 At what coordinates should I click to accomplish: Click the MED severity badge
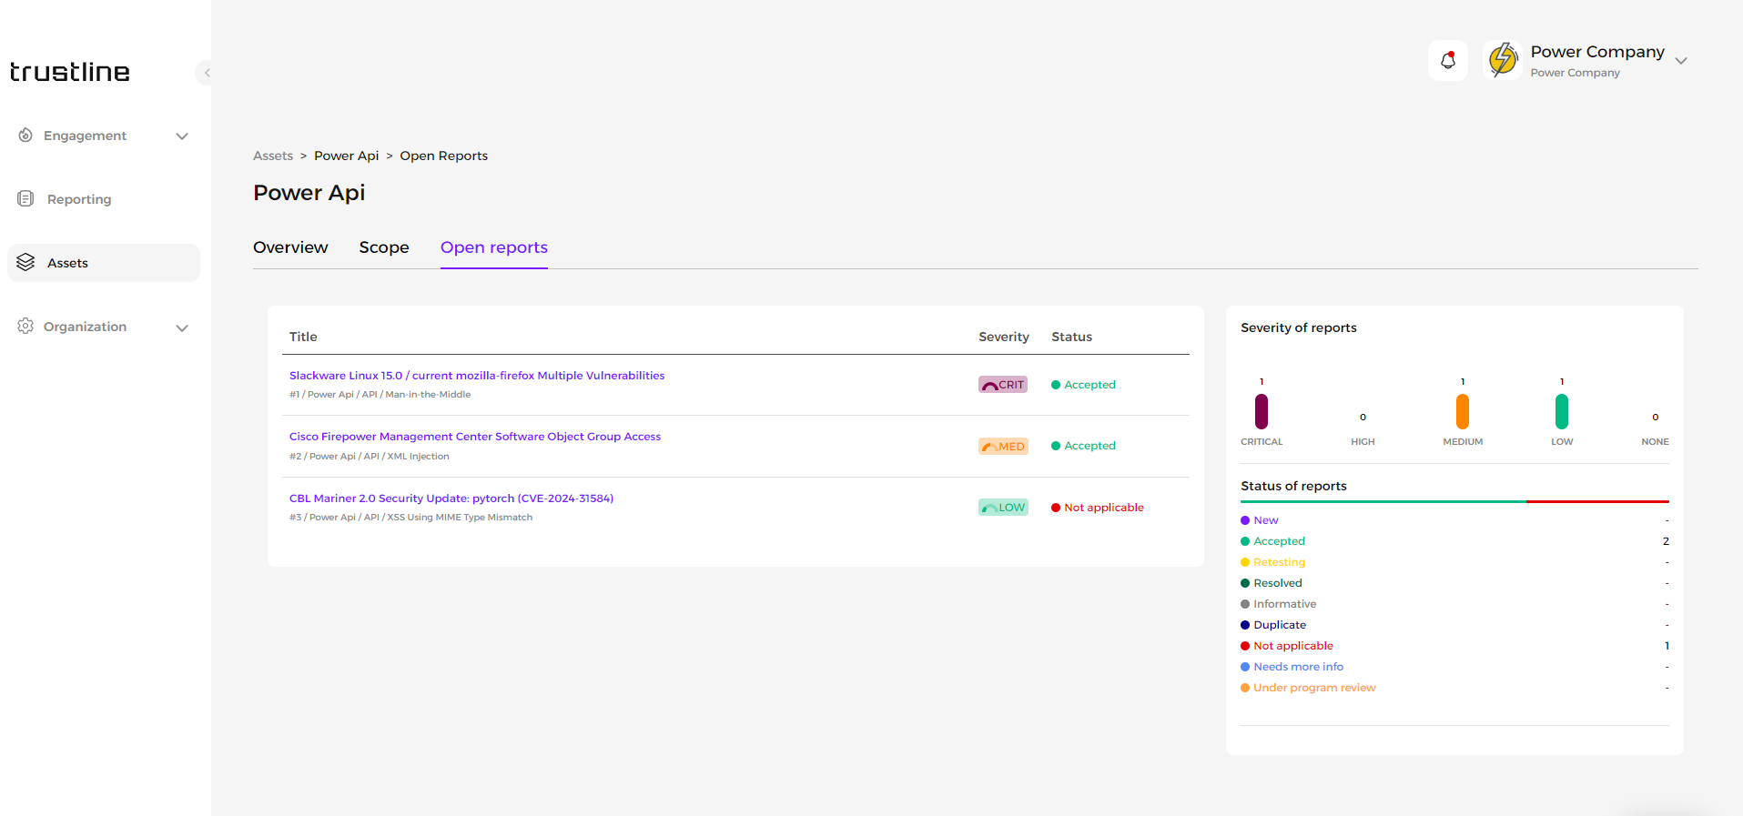[x=1002, y=447]
